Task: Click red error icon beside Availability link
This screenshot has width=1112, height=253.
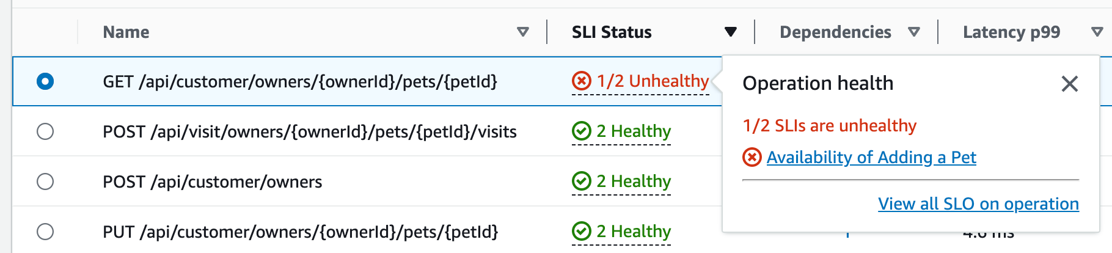Action: point(752,158)
